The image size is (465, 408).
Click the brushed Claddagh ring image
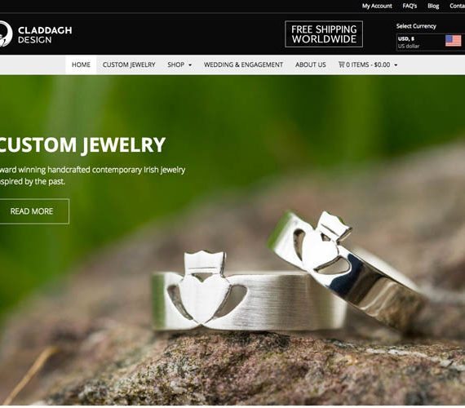click(248, 291)
